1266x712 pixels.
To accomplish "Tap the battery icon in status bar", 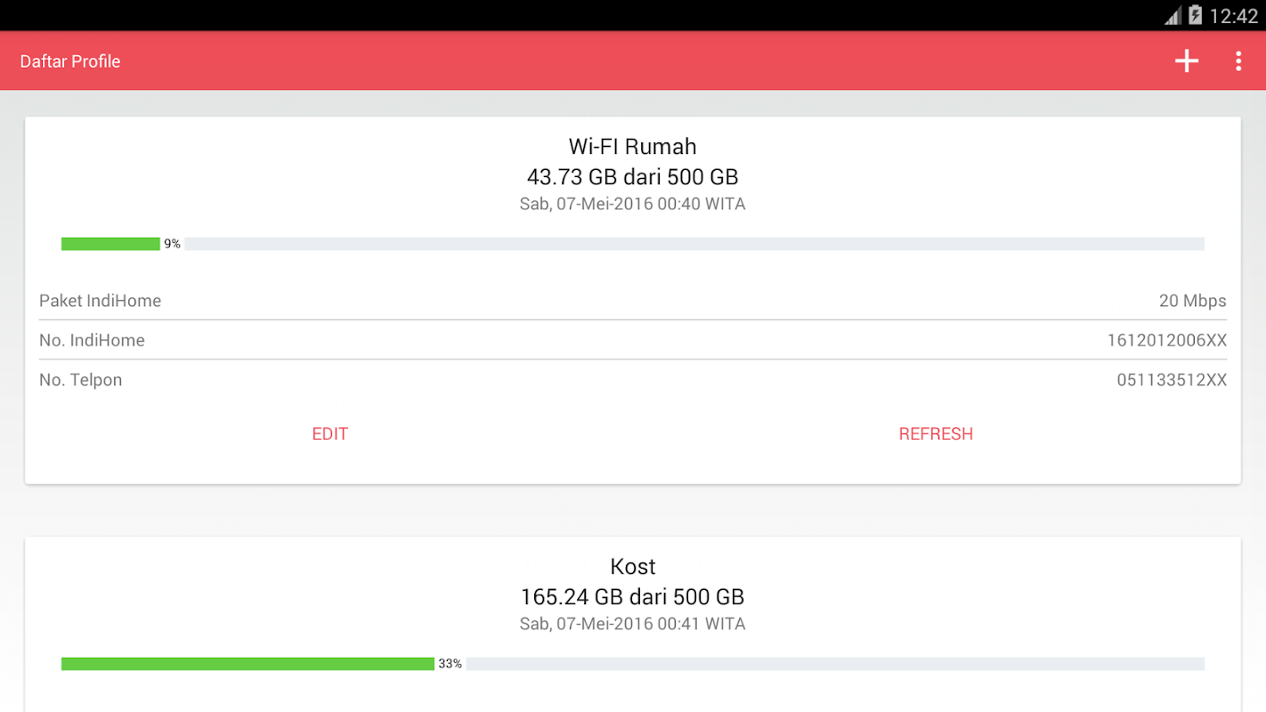I will click(1195, 15).
